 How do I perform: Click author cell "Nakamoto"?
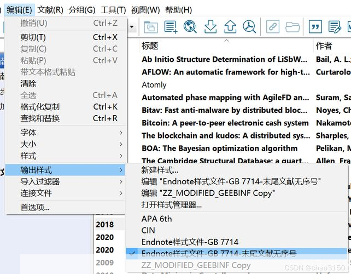(x=333, y=123)
